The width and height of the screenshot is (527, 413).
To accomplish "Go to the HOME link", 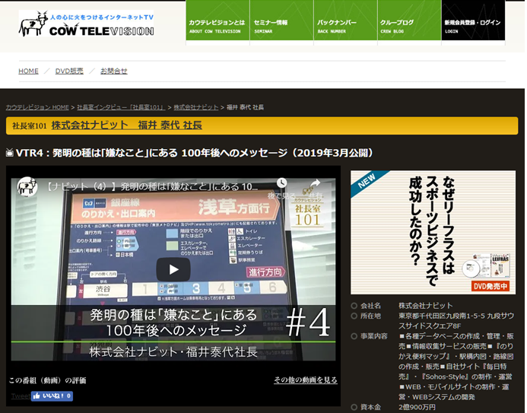I will 28,71.
